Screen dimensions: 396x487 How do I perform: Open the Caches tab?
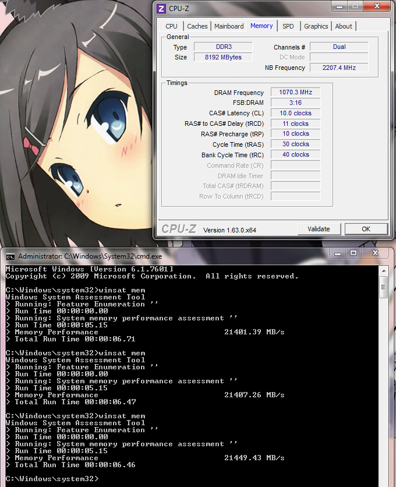(x=197, y=26)
